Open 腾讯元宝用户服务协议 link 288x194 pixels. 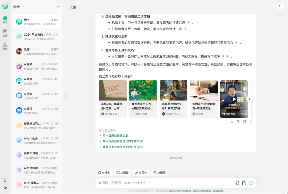[180, 191]
